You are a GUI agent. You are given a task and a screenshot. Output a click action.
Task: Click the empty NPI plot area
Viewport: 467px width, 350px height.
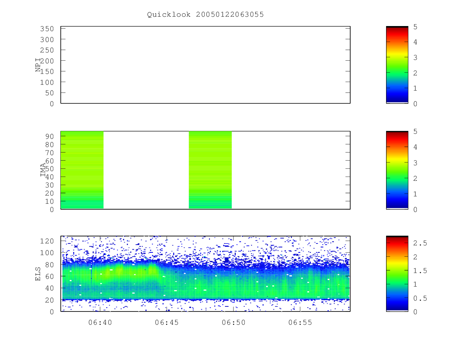pyautogui.click(x=205, y=65)
